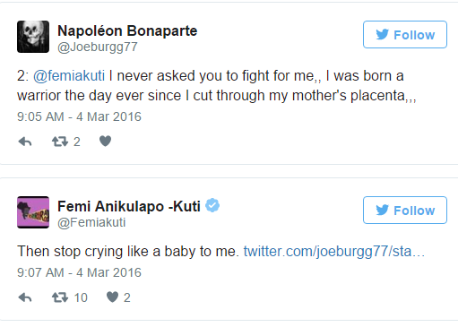Open the @Femiakuti handle
Viewport: 458px width, 327px height.
tap(91, 223)
